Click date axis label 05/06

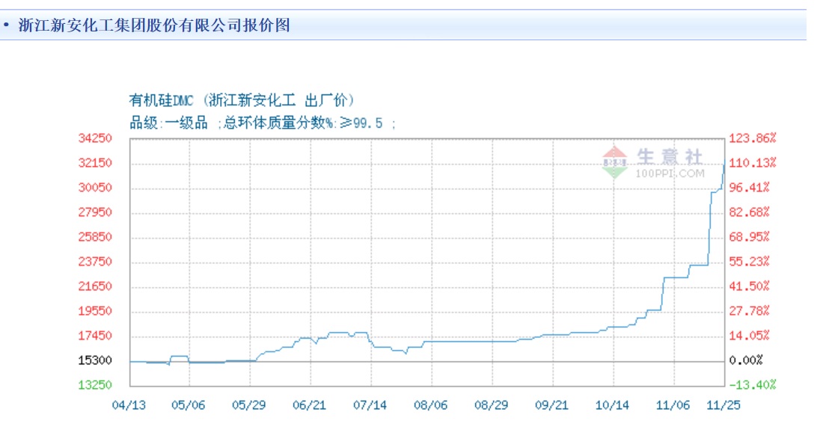(x=188, y=405)
